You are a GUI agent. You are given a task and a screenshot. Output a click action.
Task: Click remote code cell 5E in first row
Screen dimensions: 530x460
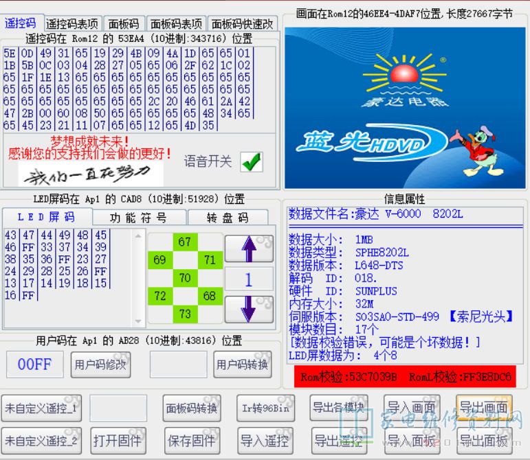click(x=10, y=54)
